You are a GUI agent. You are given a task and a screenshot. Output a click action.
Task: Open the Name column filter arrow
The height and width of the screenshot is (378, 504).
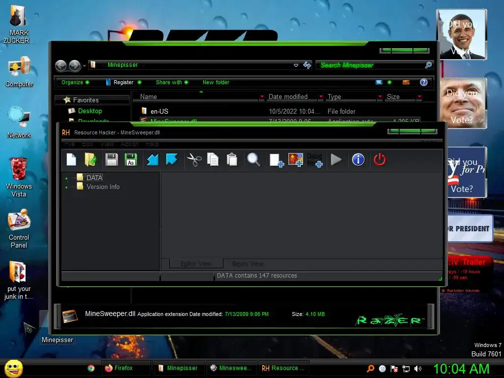(x=262, y=96)
